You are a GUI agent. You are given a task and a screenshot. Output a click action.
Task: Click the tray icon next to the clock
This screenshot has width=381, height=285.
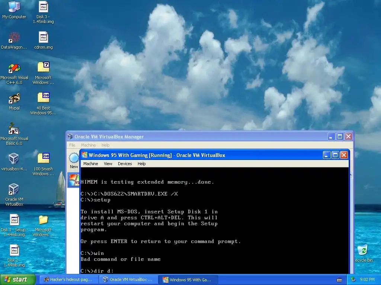[353, 279]
